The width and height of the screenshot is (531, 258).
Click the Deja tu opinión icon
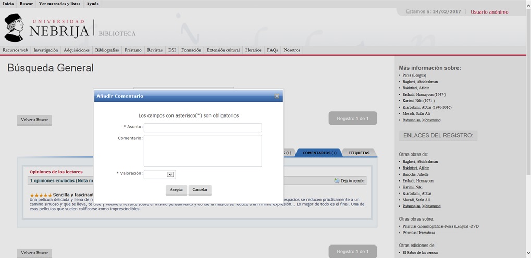(x=337, y=181)
